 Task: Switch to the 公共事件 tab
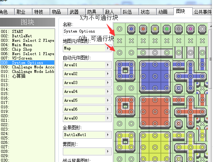202,12
